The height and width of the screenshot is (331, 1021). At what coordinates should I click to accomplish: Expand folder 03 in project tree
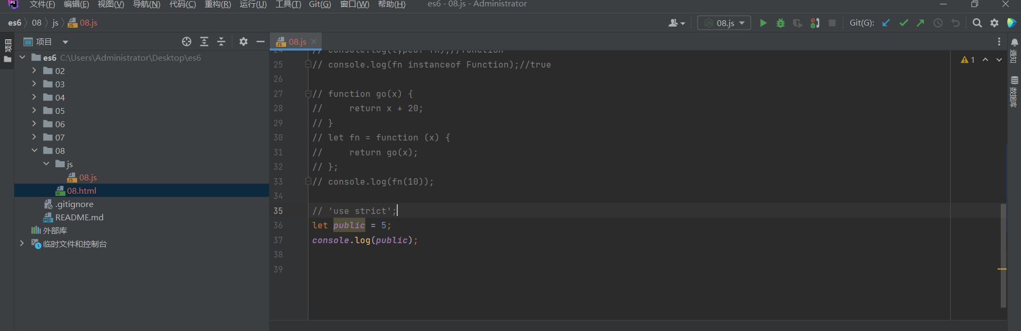coord(34,84)
